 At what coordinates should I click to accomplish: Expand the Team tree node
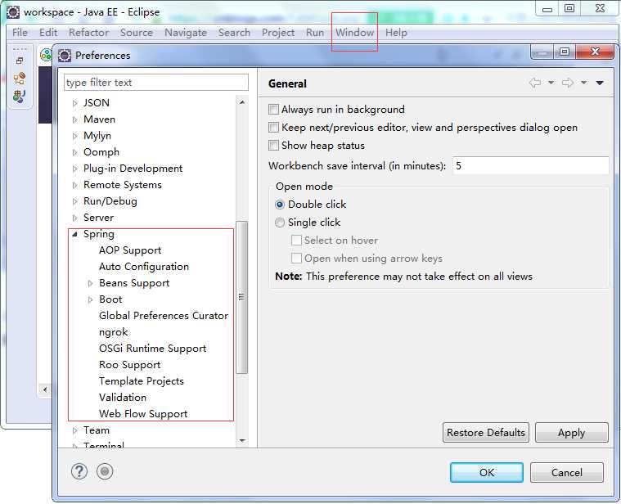pos(74,430)
